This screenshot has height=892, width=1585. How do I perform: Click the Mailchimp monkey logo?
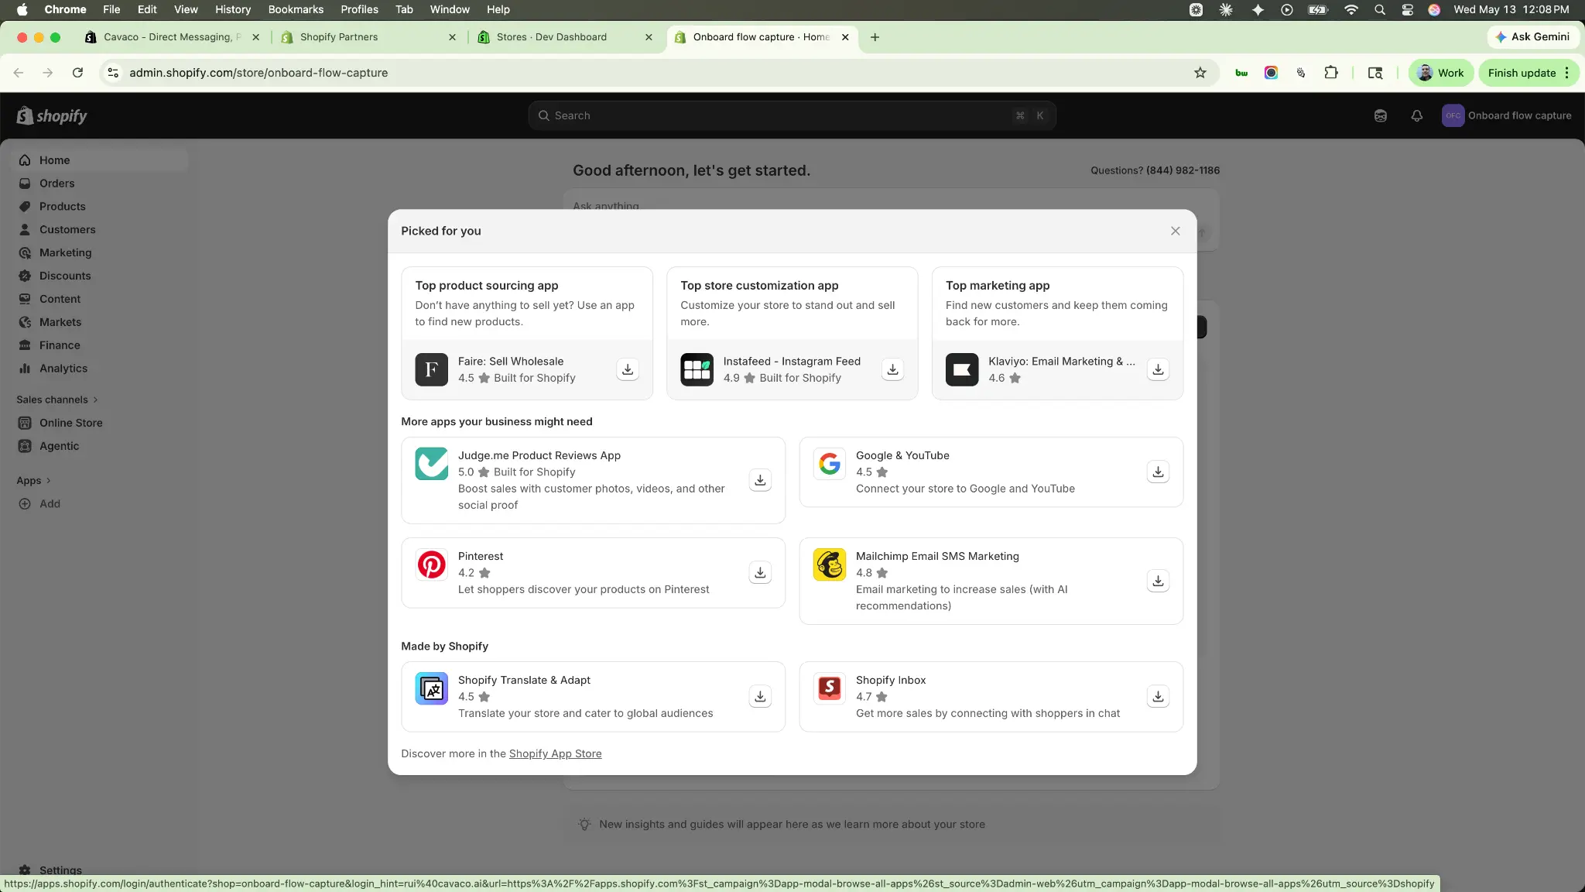[830, 564]
